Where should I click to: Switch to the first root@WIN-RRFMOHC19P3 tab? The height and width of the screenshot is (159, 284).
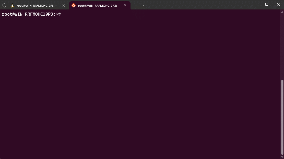point(37,6)
